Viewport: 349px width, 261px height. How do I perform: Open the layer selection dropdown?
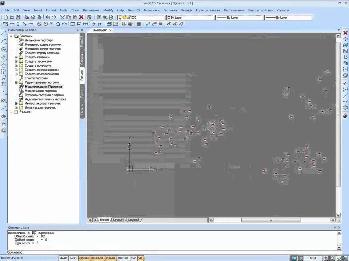(141, 17)
